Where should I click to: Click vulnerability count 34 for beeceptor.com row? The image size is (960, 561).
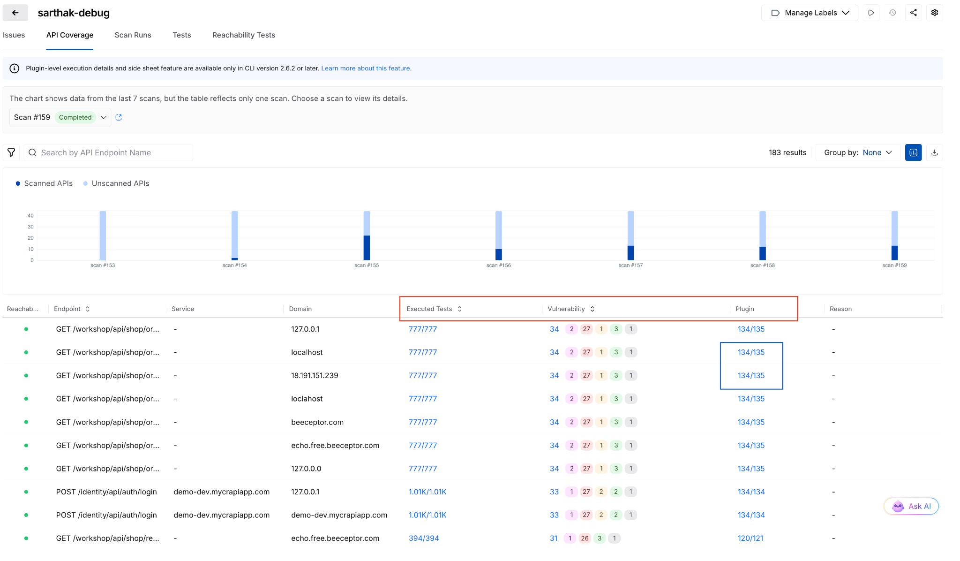coord(554,422)
